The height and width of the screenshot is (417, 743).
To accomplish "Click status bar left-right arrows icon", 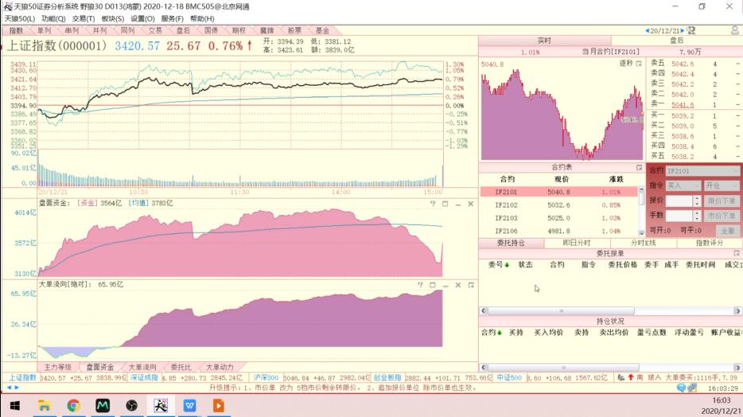I will coord(13,388).
